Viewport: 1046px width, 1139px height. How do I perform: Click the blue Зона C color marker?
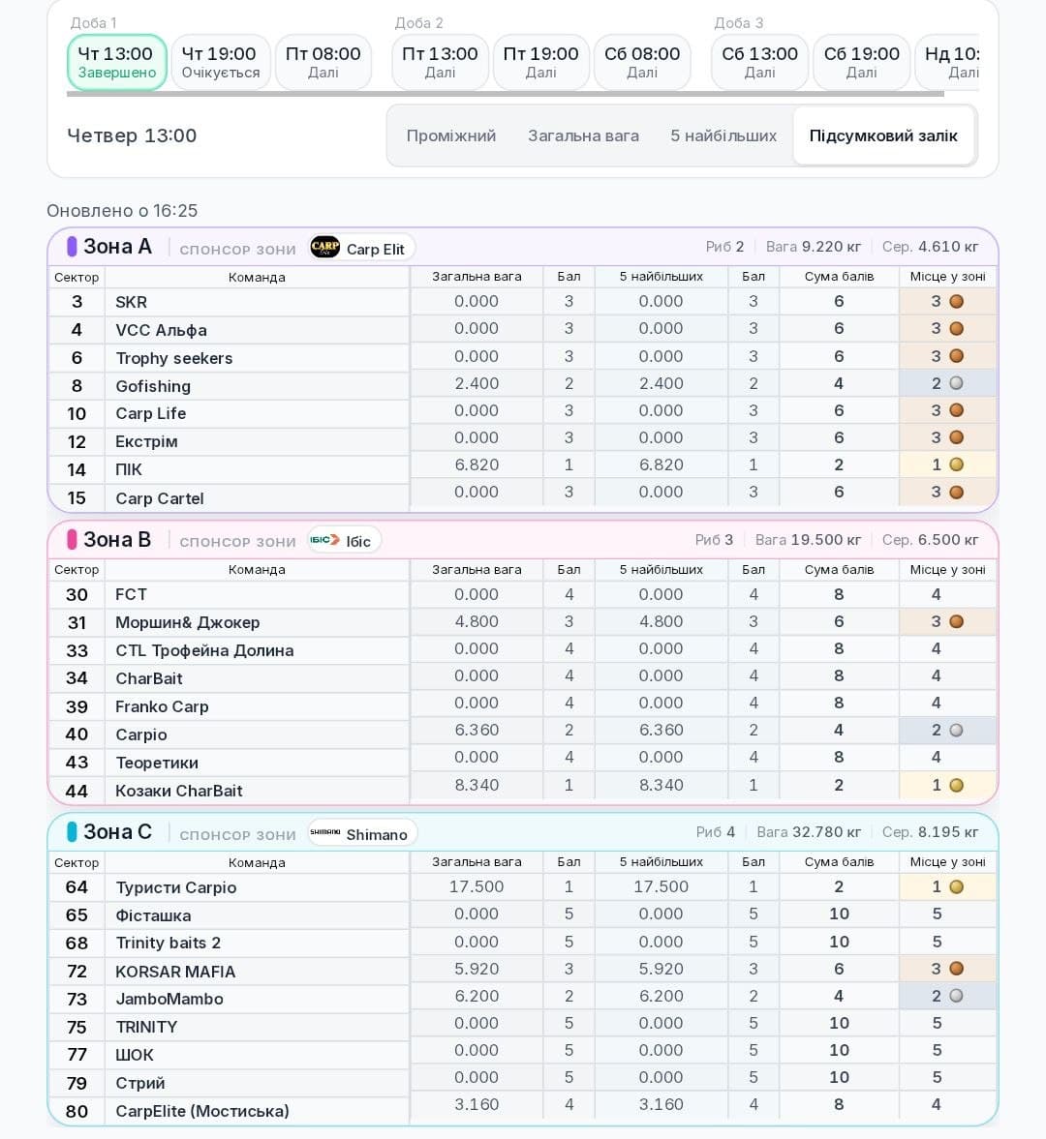tap(72, 831)
